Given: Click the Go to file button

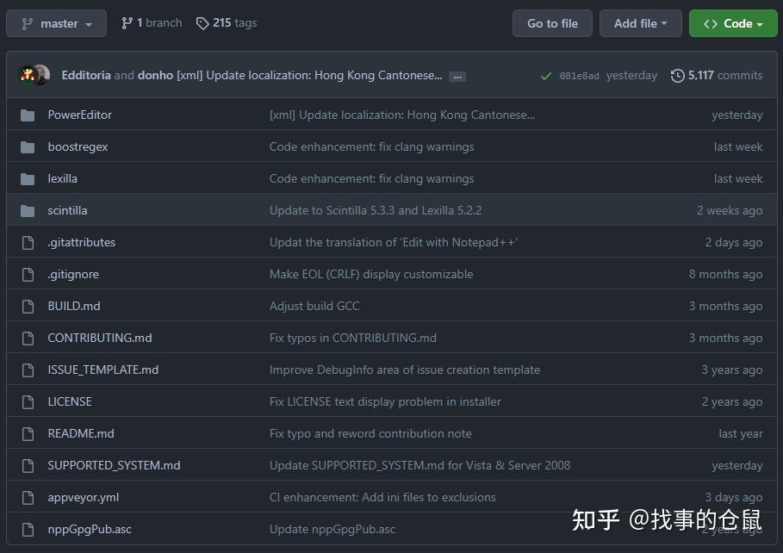Looking at the screenshot, I should 552,23.
